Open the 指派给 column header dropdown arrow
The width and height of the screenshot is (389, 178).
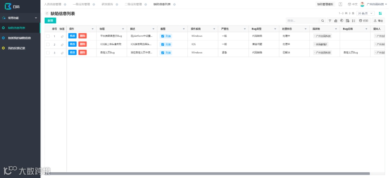tap(336, 29)
